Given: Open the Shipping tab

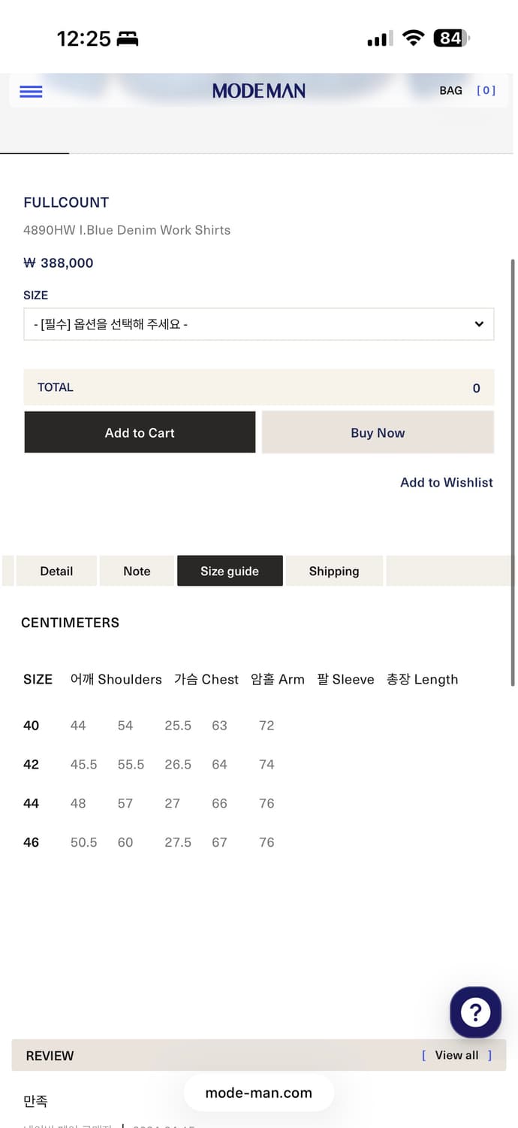Looking at the screenshot, I should click(334, 571).
